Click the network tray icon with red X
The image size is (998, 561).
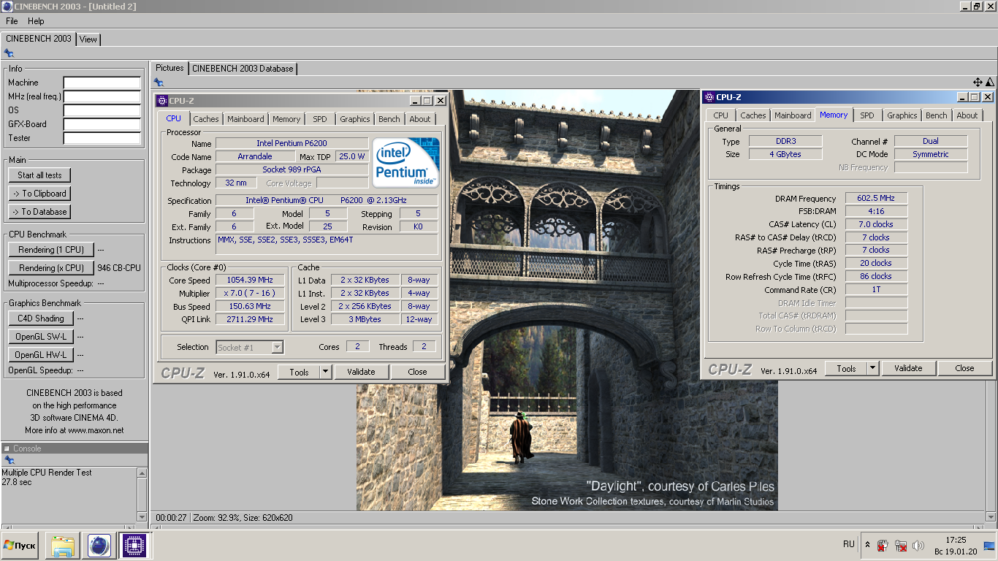(901, 546)
